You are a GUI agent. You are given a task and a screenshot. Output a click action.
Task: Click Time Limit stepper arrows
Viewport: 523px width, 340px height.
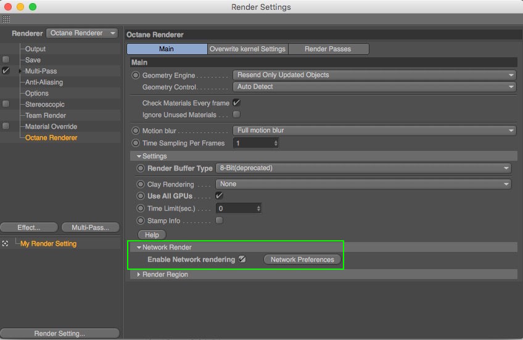[258, 208]
